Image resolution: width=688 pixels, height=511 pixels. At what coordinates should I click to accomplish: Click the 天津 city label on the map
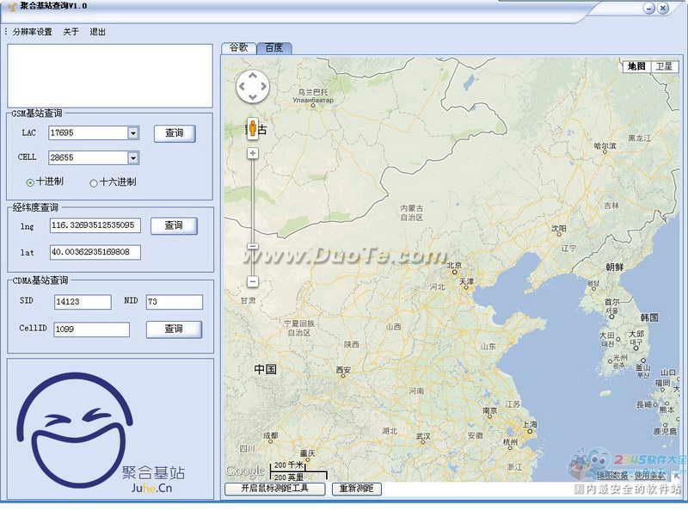click(466, 281)
